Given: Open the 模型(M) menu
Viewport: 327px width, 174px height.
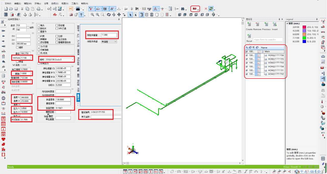Looking at the screenshot, I should pyautogui.click(x=28, y=4).
